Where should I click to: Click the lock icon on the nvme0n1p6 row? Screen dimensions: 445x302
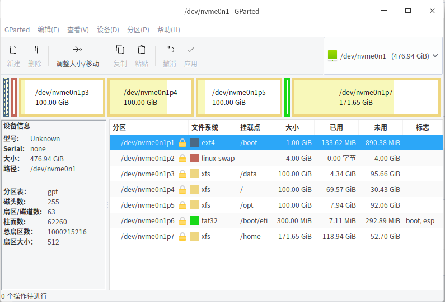[182, 220]
